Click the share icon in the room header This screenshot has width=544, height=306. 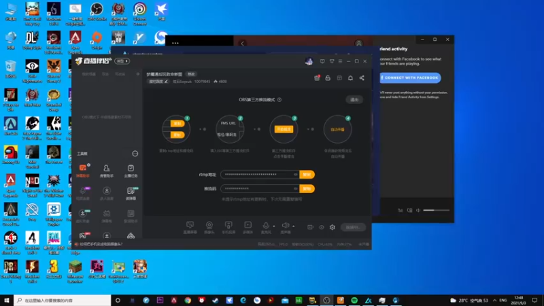[x=362, y=78]
